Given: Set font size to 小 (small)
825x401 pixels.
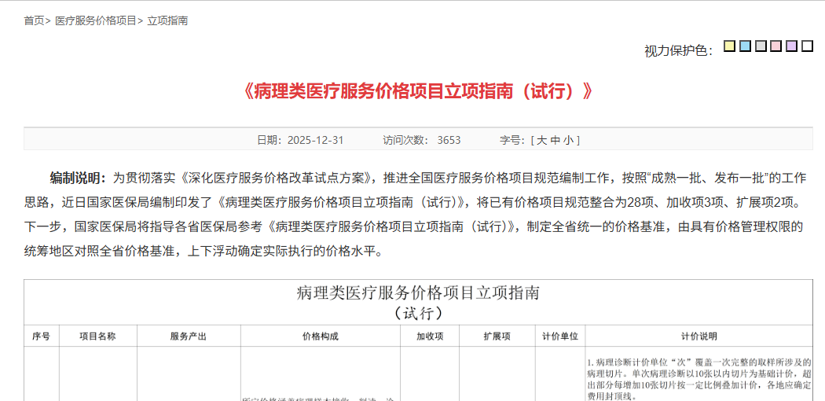Looking at the screenshot, I should coord(569,140).
